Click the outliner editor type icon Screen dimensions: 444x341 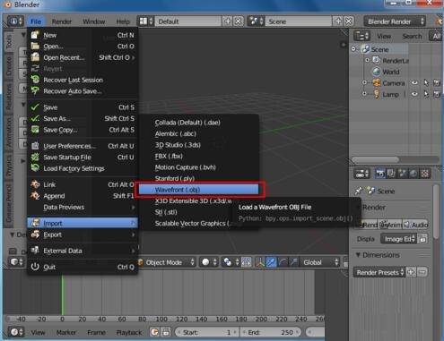click(361, 36)
